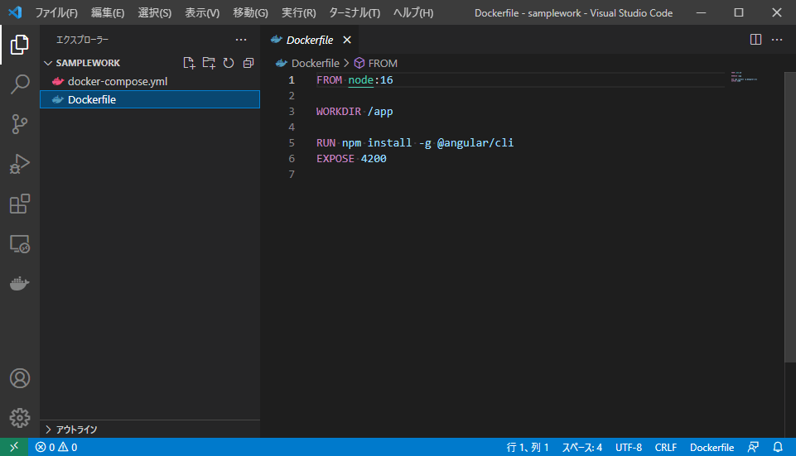Change language mode via Dockerfile status item
Viewport: 796px width, 456px height.
coord(712,447)
